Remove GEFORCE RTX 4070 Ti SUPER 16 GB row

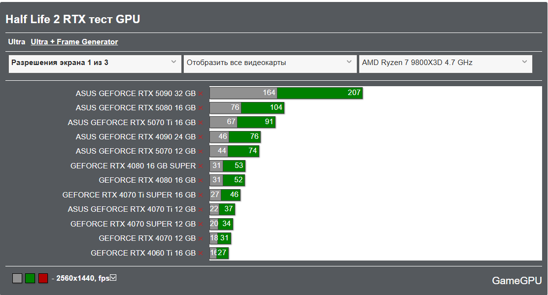coord(201,195)
